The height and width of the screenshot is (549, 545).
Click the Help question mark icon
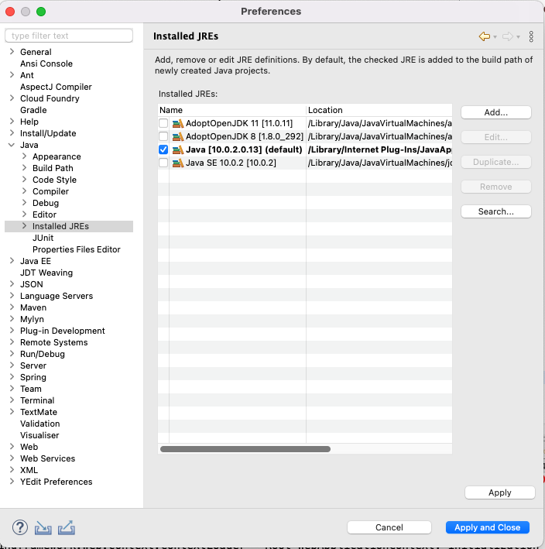click(x=20, y=527)
